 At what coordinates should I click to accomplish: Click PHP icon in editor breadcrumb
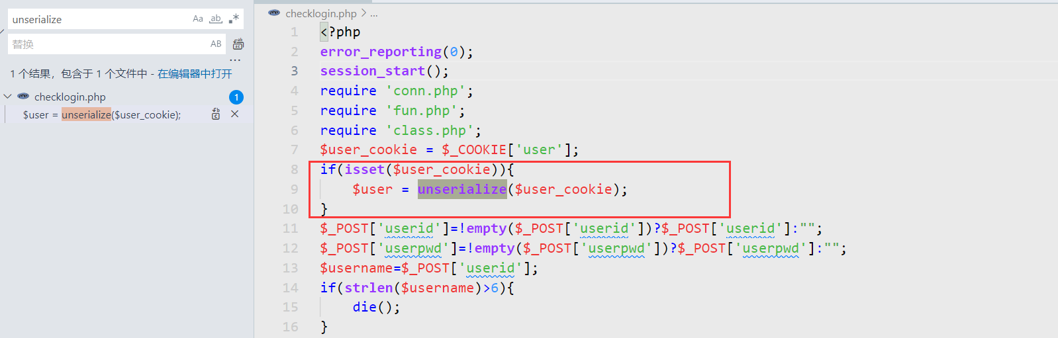274,13
